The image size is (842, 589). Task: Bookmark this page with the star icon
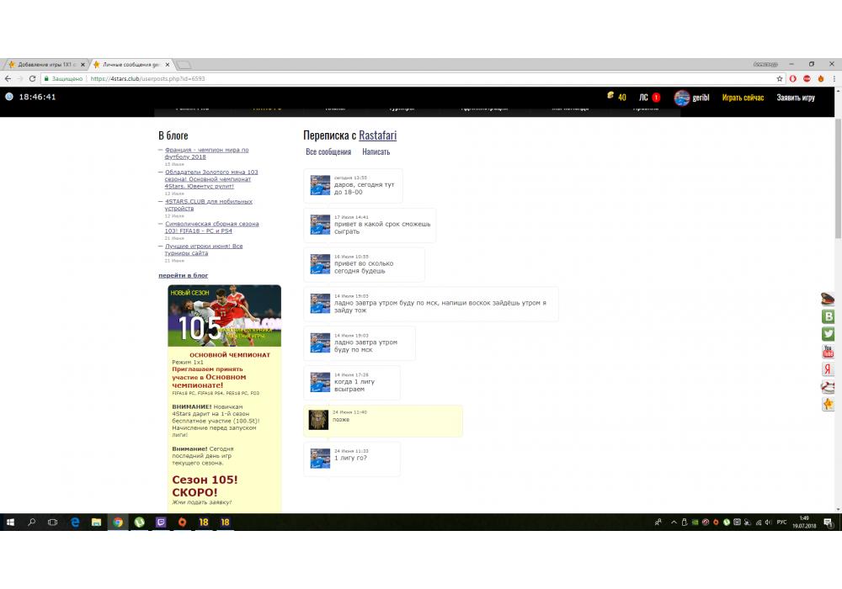click(x=780, y=78)
